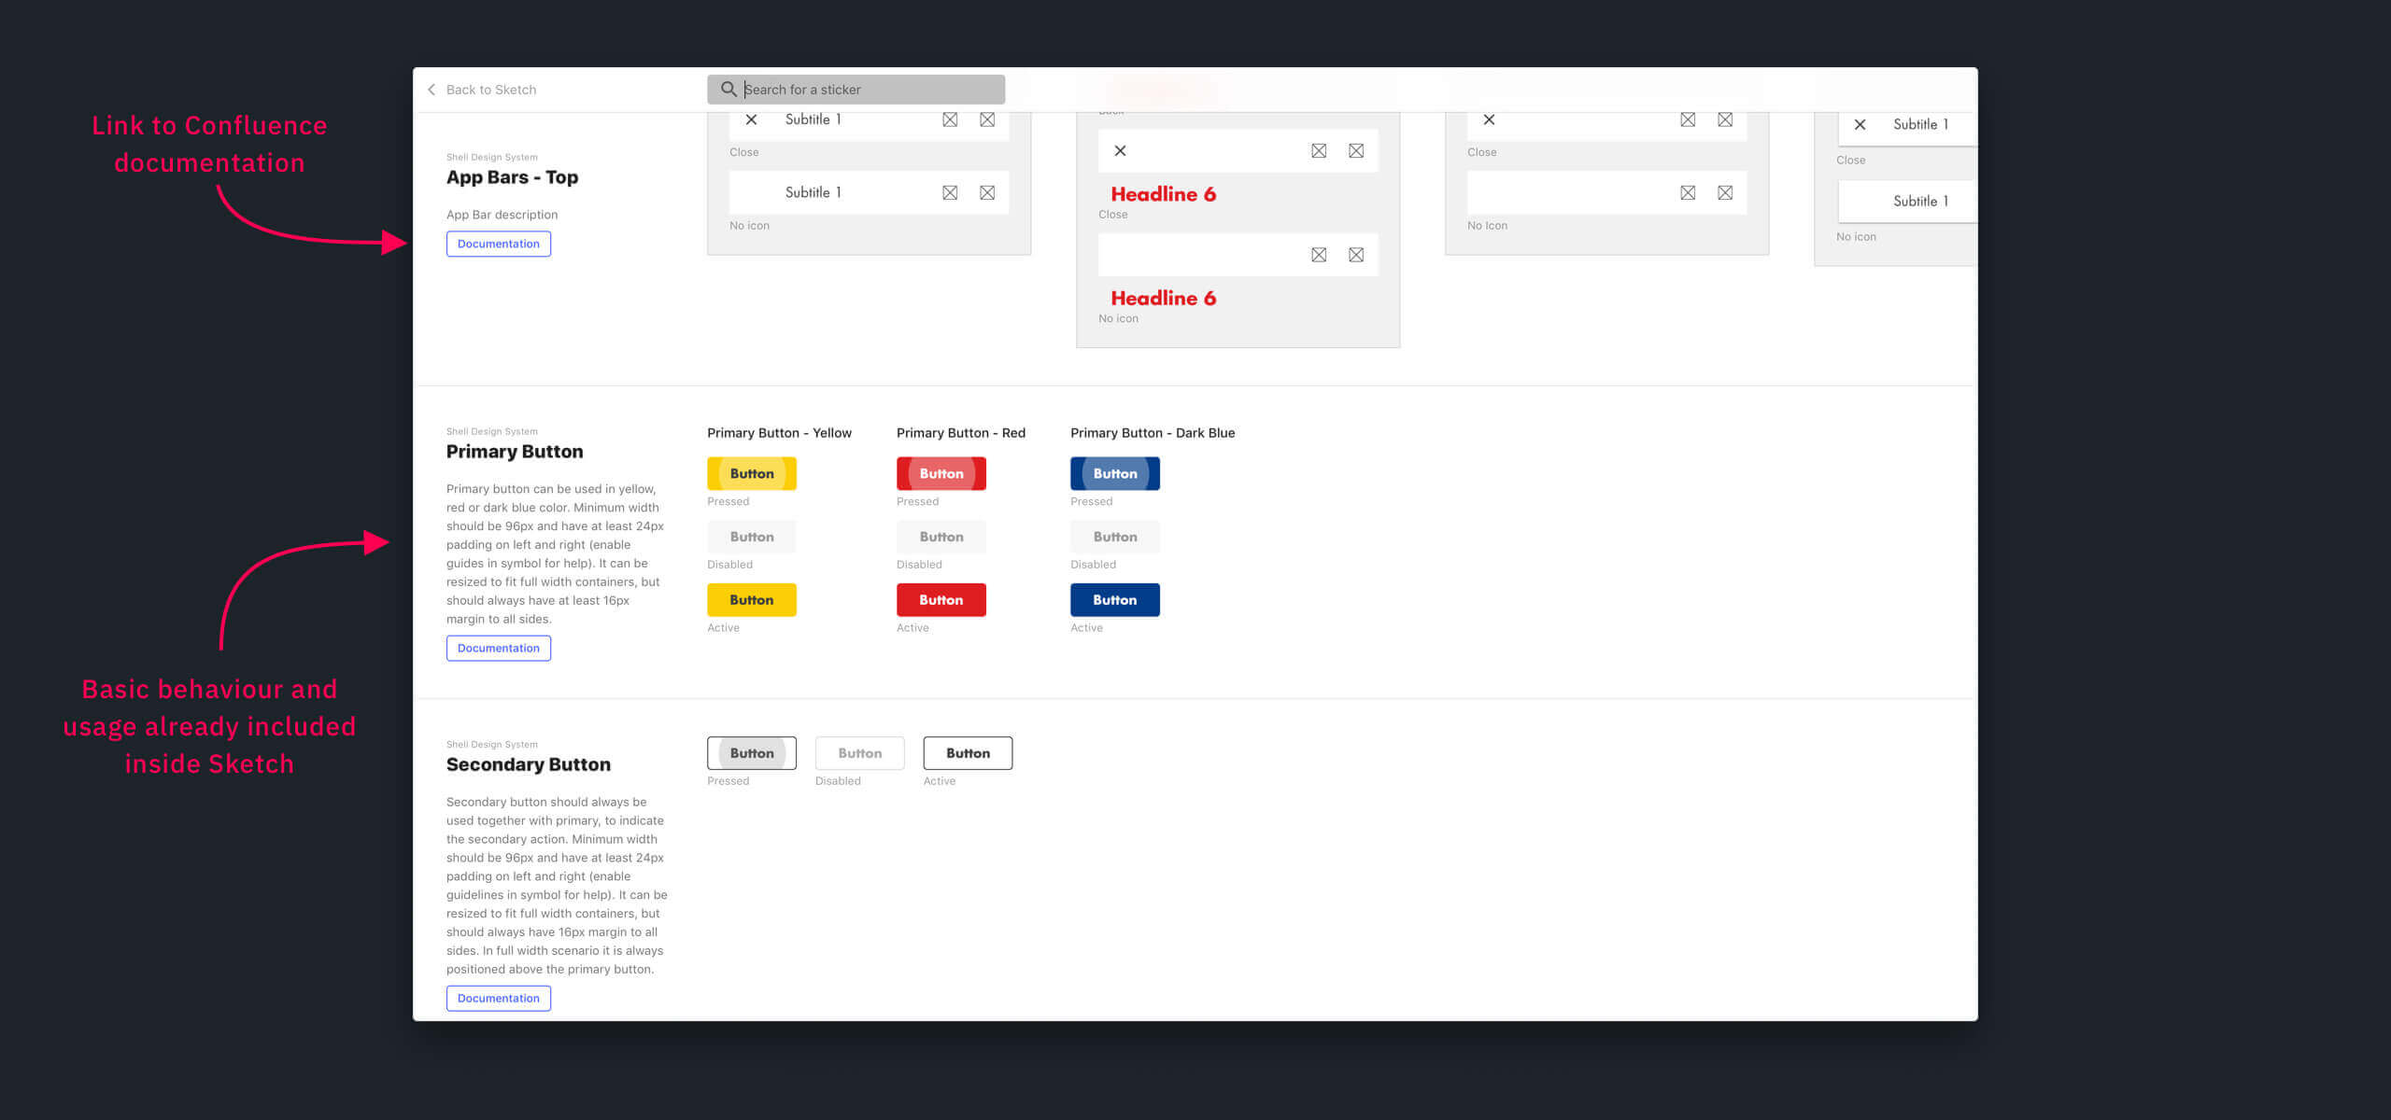Click the close X on the Subtitle 1 app bar
The width and height of the screenshot is (2391, 1120).
pos(753,119)
